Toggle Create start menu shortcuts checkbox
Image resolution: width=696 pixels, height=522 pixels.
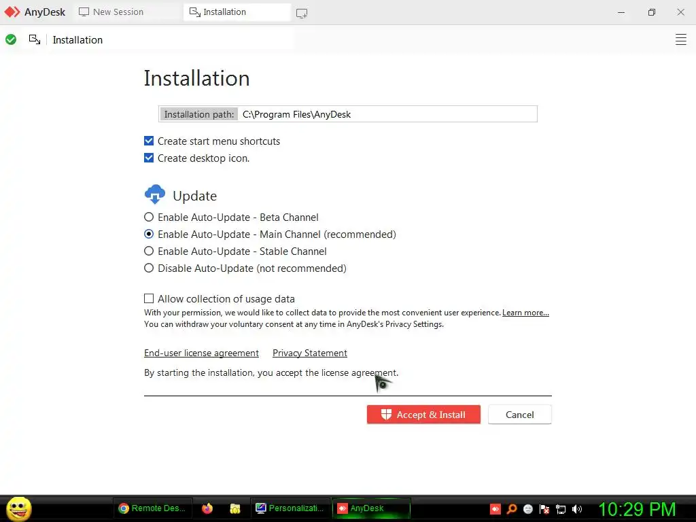click(149, 141)
